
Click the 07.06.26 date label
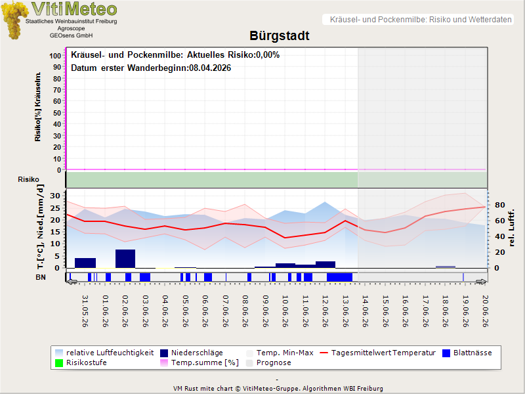point(225,311)
